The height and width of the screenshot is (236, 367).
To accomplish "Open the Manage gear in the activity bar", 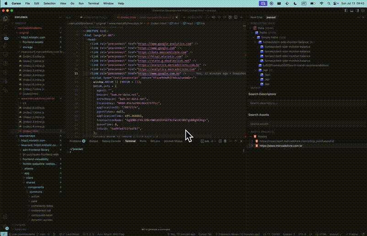I will tap(5, 226).
